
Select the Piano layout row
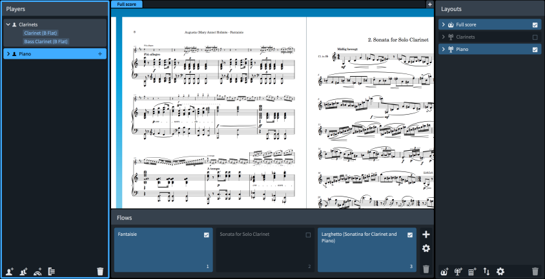click(x=489, y=49)
